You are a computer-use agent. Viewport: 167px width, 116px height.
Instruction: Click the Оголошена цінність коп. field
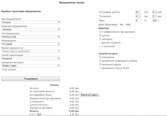click(154, 12)
